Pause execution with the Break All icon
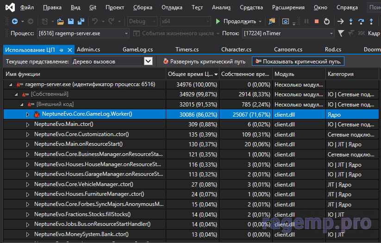The height and width of the screenshot is (243, 381). click(306, 21)
